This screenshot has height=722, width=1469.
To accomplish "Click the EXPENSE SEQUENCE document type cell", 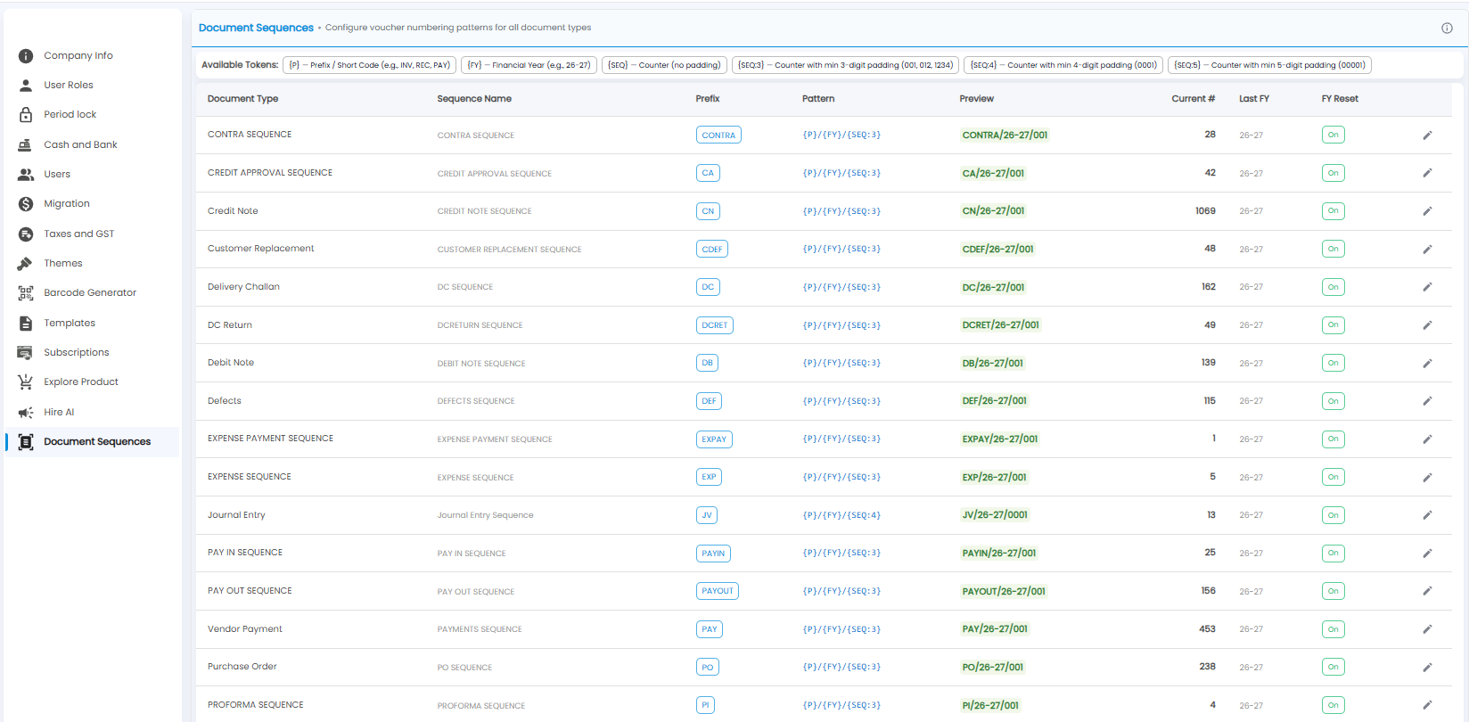I will point(250,477).
